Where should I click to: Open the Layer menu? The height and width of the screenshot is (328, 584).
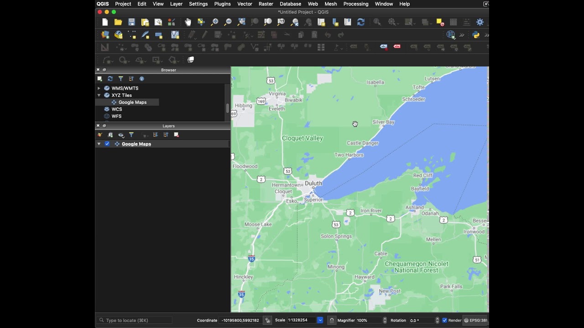click(176, 4)
